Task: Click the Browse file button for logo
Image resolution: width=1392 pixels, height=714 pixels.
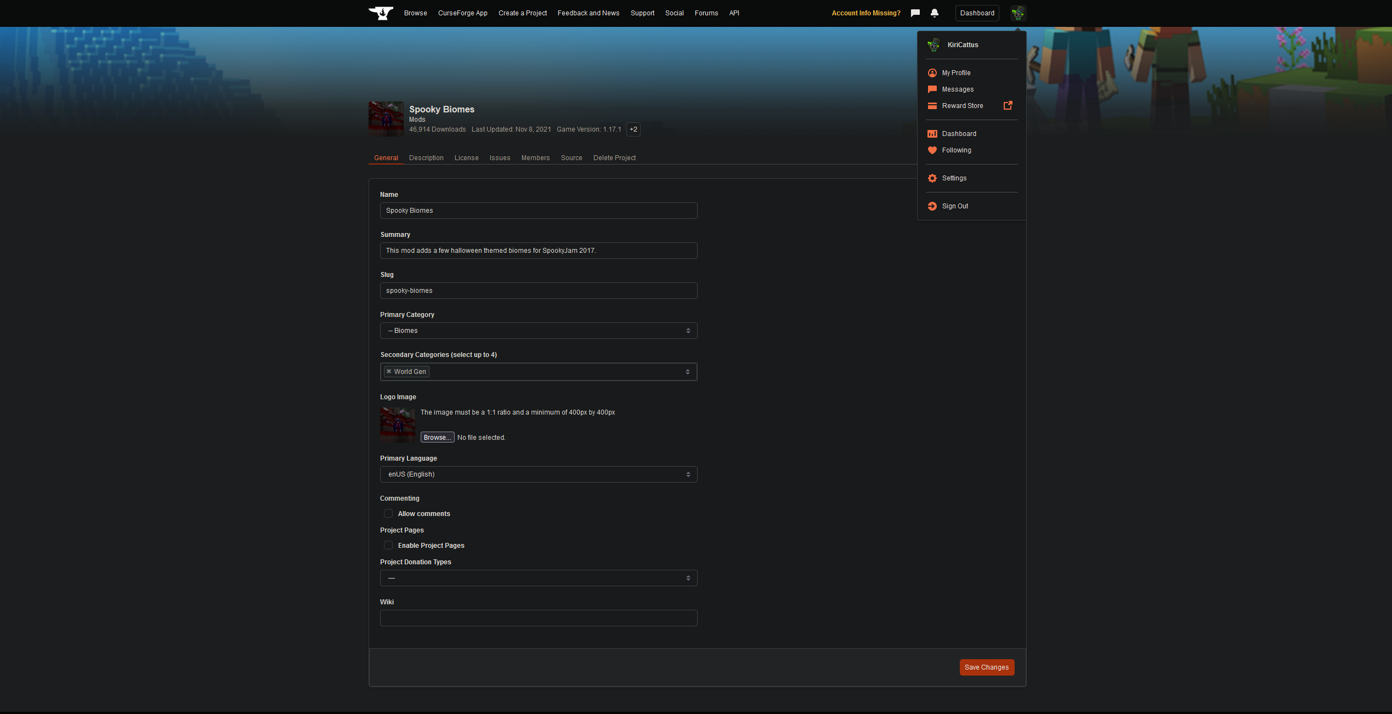Action: click(x=437, y=438)
